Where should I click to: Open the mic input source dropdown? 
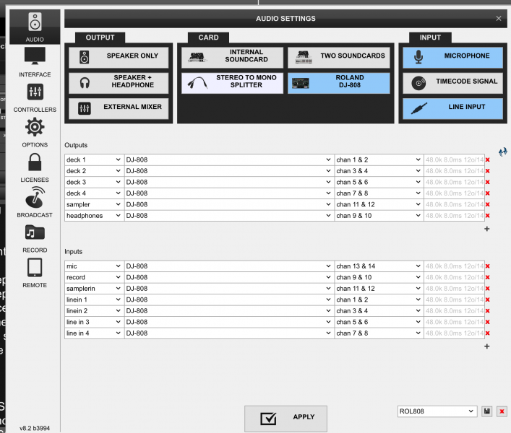[94, 266]
